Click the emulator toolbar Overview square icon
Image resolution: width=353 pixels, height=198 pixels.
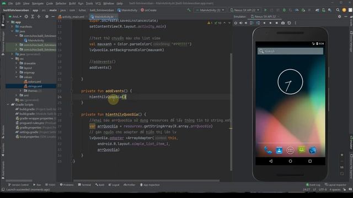point(276,23)
